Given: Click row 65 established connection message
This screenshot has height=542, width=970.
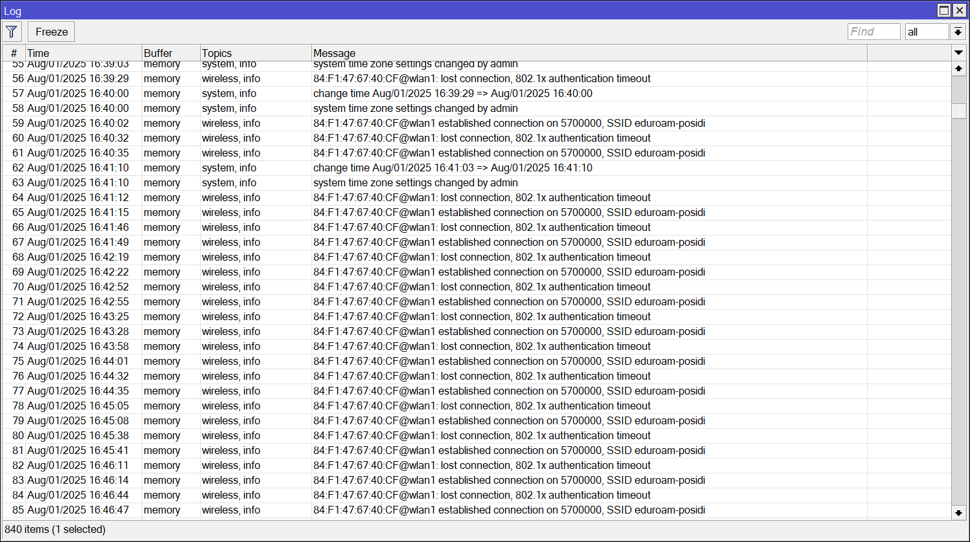Looking at the screenshot, I should [509, 212].
